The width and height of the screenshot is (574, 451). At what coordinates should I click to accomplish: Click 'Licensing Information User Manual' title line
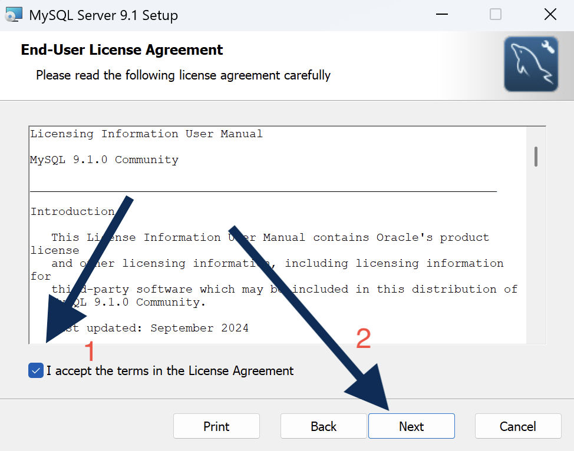click(x=146, y=134)
